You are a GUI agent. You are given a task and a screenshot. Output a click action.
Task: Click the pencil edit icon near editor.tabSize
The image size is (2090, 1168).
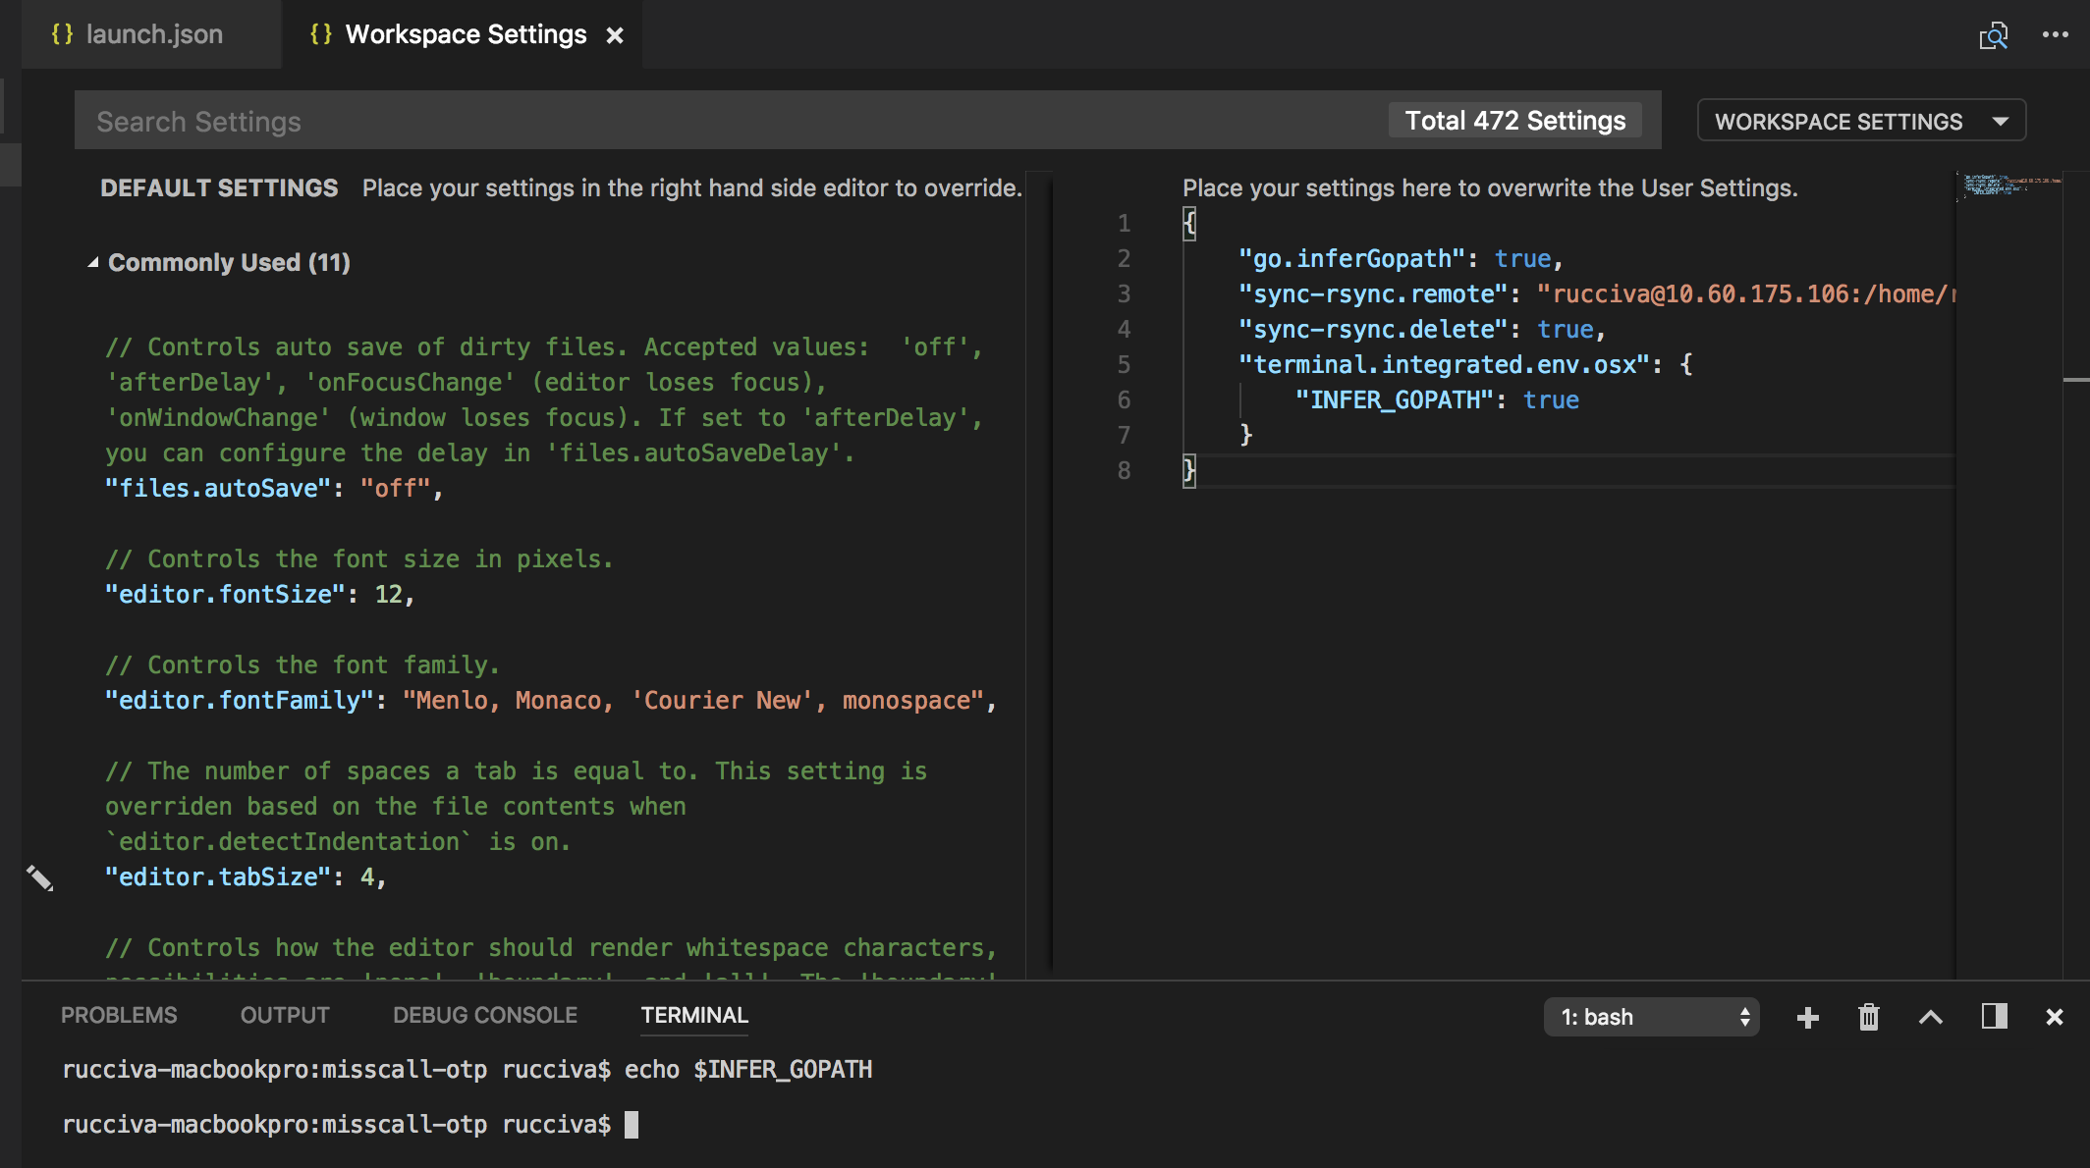(41, 878)
